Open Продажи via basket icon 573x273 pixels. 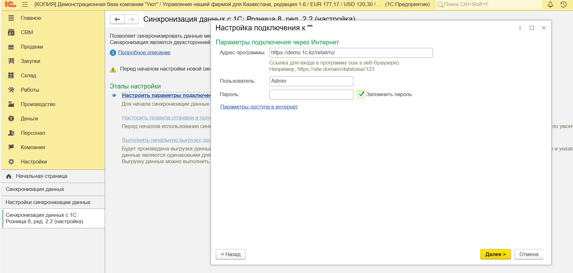(x=11, y=47)
